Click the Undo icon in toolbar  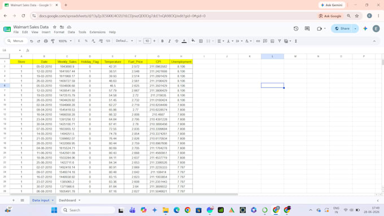point(32,41)
